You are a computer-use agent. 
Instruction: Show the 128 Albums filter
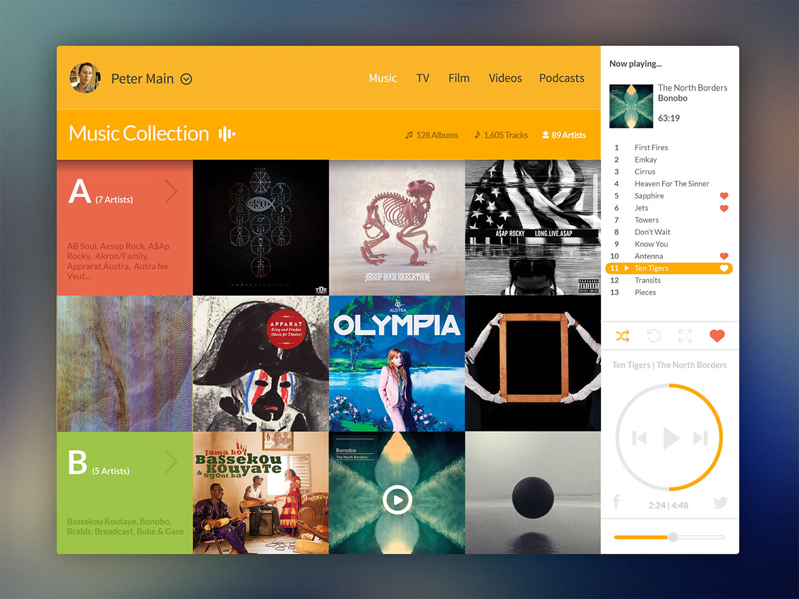click(x=431, y=135)
